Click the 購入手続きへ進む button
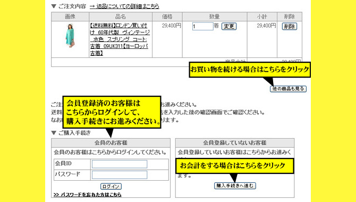The height and width of the screenshot is (202, 356). (x=235, y=186)
